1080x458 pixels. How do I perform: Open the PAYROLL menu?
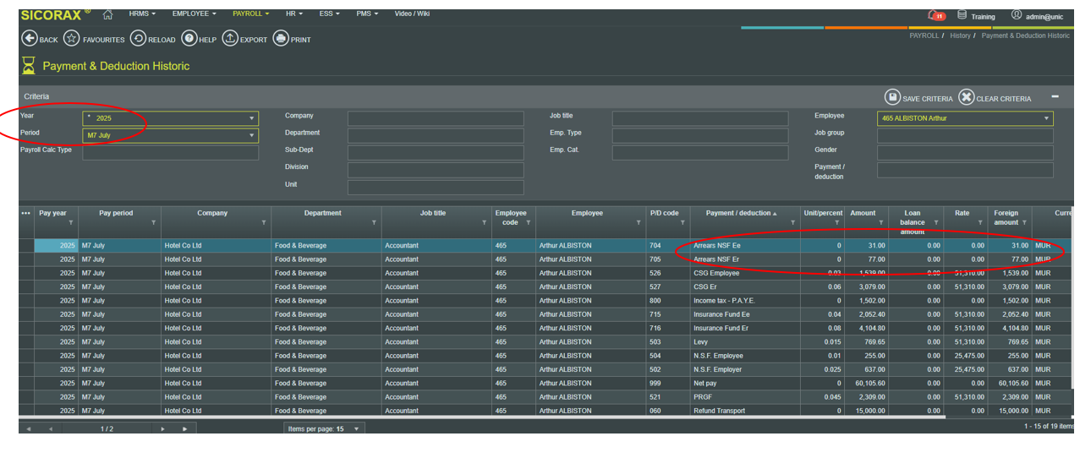tap(250, 14)
